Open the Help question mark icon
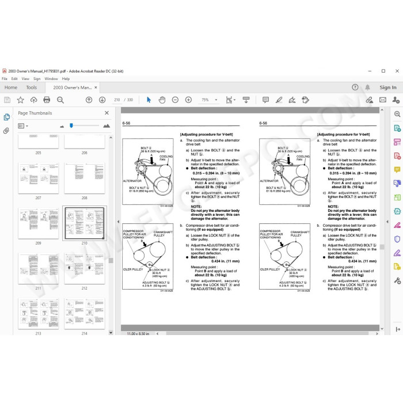The width and height of the screenshot is (403, 403). tap(355, 88)
